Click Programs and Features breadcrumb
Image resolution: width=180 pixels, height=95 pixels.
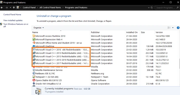click(x=76, y=8)
